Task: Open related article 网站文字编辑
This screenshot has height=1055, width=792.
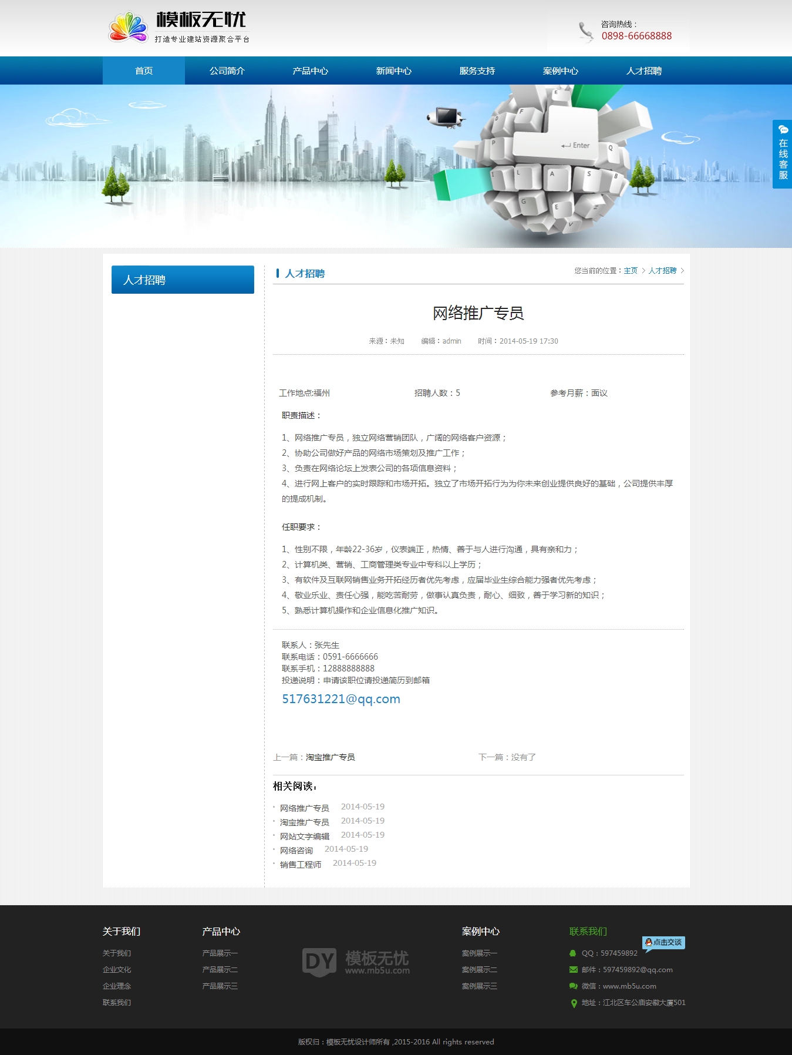Action: [x=304, y=836]
